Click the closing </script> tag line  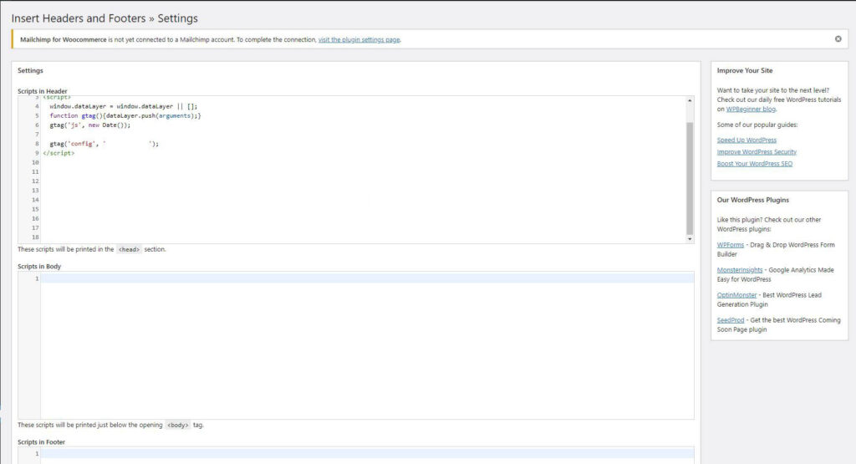click(59, 153)
